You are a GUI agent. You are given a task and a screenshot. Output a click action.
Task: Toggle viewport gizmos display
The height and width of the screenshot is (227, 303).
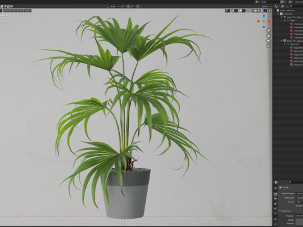tap(233, 11)
